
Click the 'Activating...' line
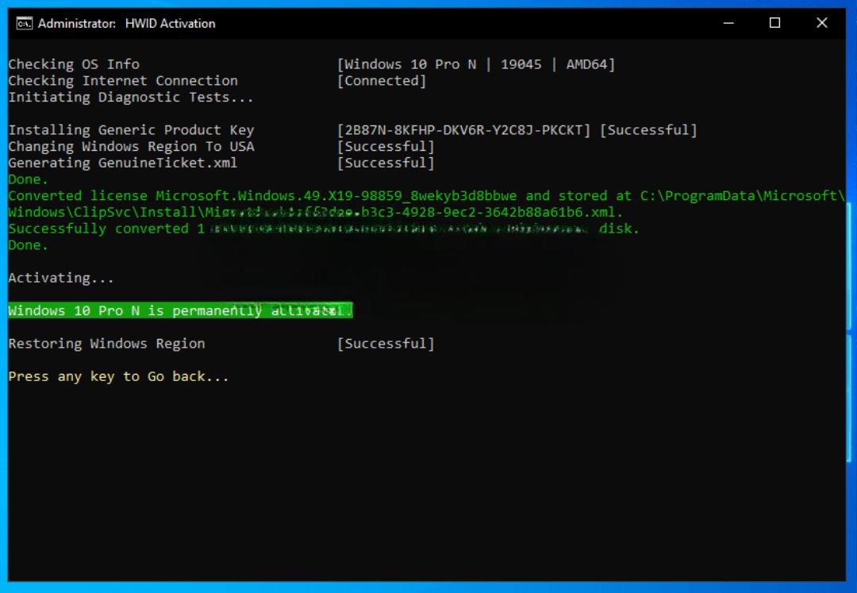coord(61,278)
